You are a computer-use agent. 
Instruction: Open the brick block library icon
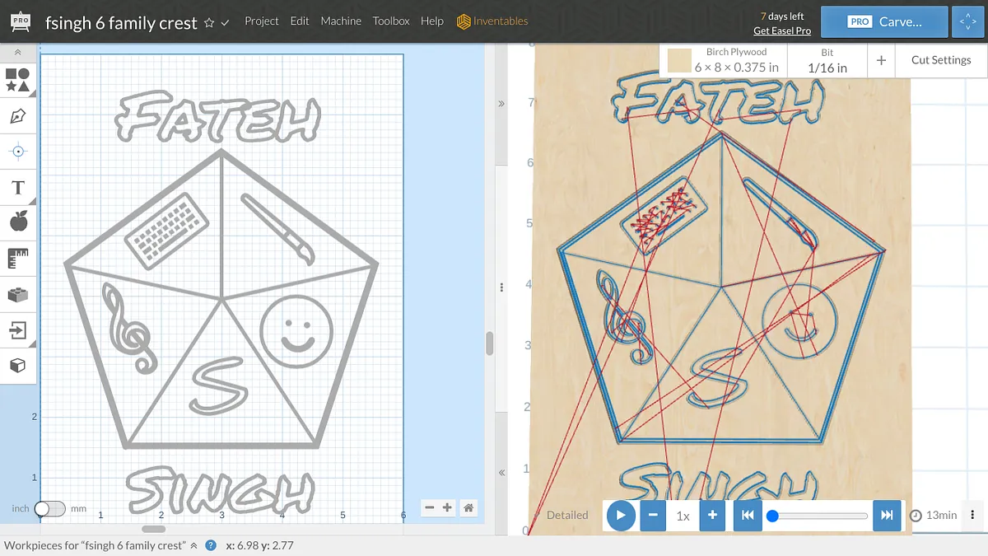17,294
